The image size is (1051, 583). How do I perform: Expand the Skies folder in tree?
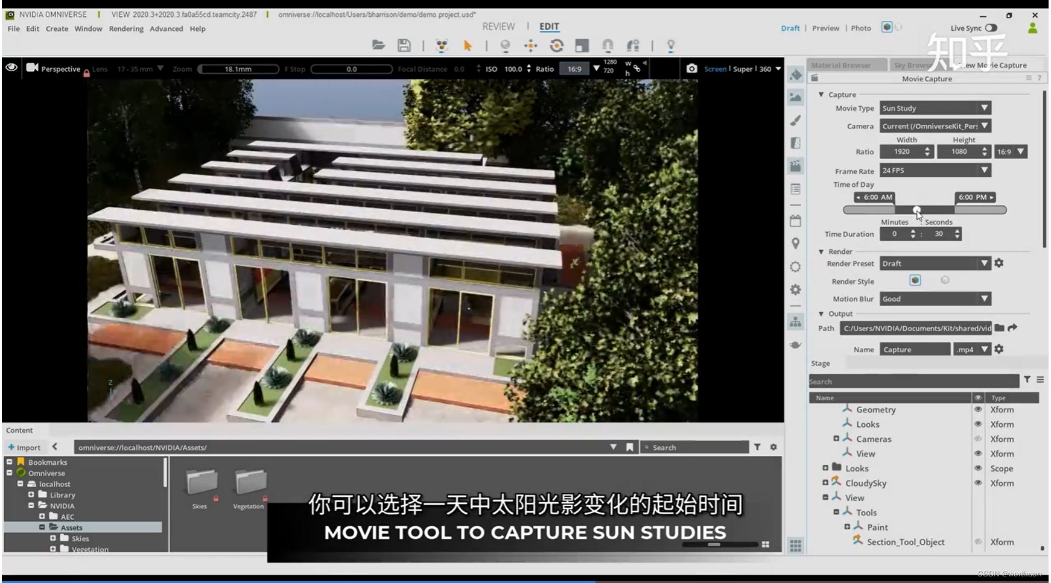[53, 538]
